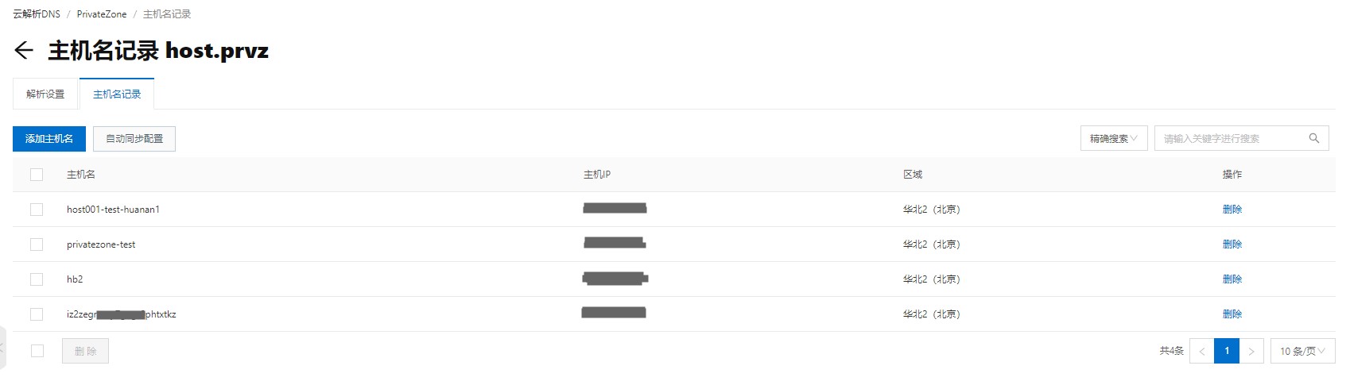
Task: Click the left edge collapse handle
Action: tap(2, 347)
